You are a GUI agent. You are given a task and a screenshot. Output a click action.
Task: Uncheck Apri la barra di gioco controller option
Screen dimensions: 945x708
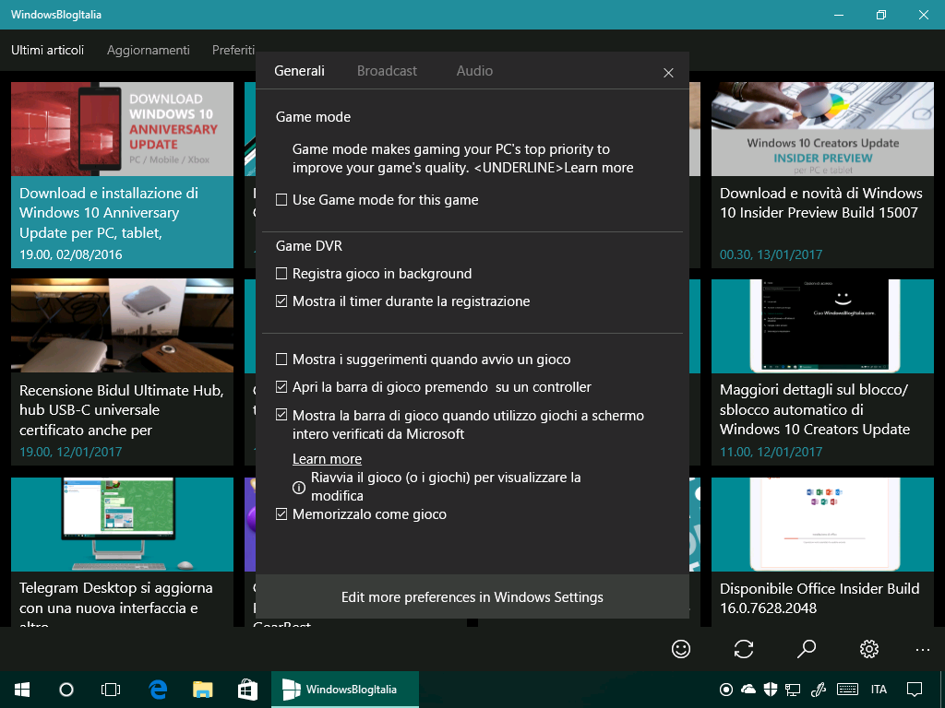[x=281, y=387]
